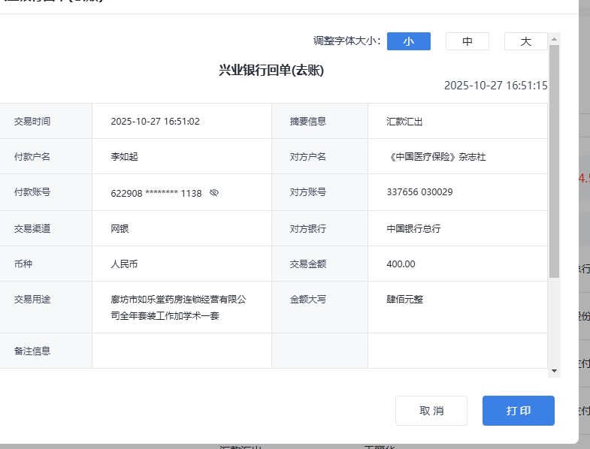Click the 兴业银行回单(去账) title
Viewport: 590px width, 449px height.
coord(271,71)
